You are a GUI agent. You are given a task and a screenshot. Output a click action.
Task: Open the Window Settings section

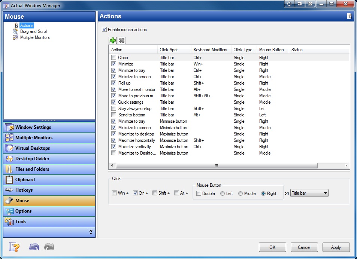point(49,127)
